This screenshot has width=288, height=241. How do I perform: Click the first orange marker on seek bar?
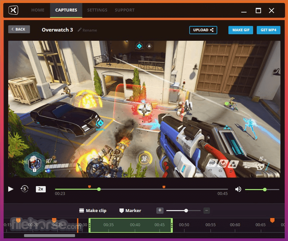point(90,187)
